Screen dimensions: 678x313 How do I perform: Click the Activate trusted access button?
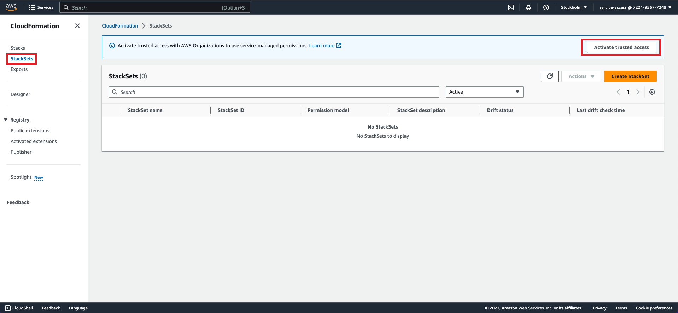click(621, 47)
